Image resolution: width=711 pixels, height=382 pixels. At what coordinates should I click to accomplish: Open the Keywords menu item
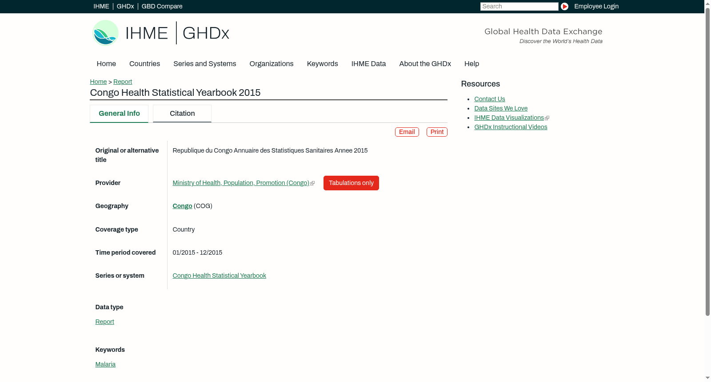point(323,64)
